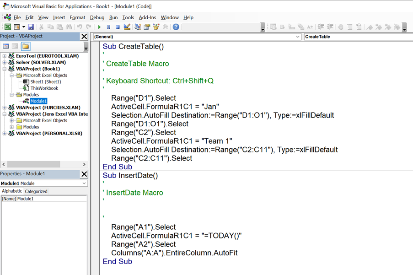The height and width of the screenshot is (275, 413).
Task: Select ThisWorkbook in project tree
Action: tap(44, 88)
